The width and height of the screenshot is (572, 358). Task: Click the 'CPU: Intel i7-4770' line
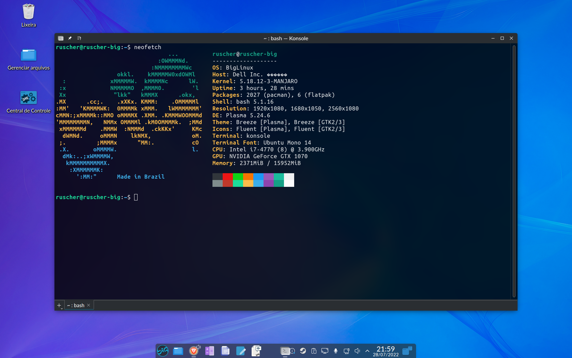pyautogui.click(x=269, y=149)
